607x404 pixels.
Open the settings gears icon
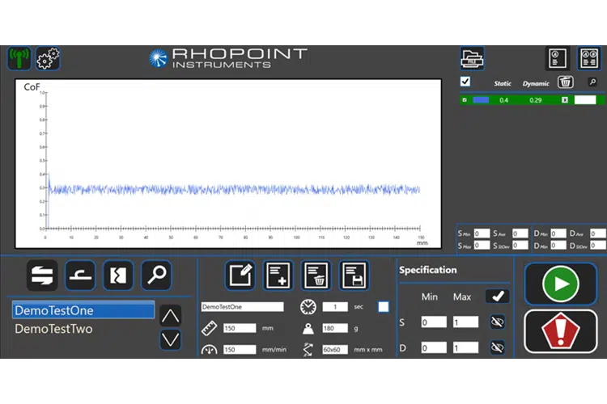48,58
